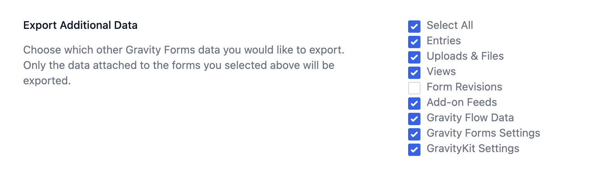This screenshot has height=174, width=600.
Task: Uncheck the Uploads & Files checkbox
Action: pos(414,57)
